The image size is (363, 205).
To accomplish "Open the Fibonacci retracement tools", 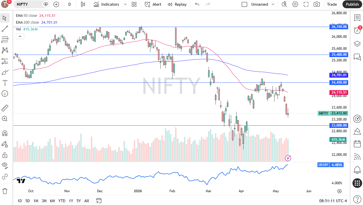I will click(5, 39).
